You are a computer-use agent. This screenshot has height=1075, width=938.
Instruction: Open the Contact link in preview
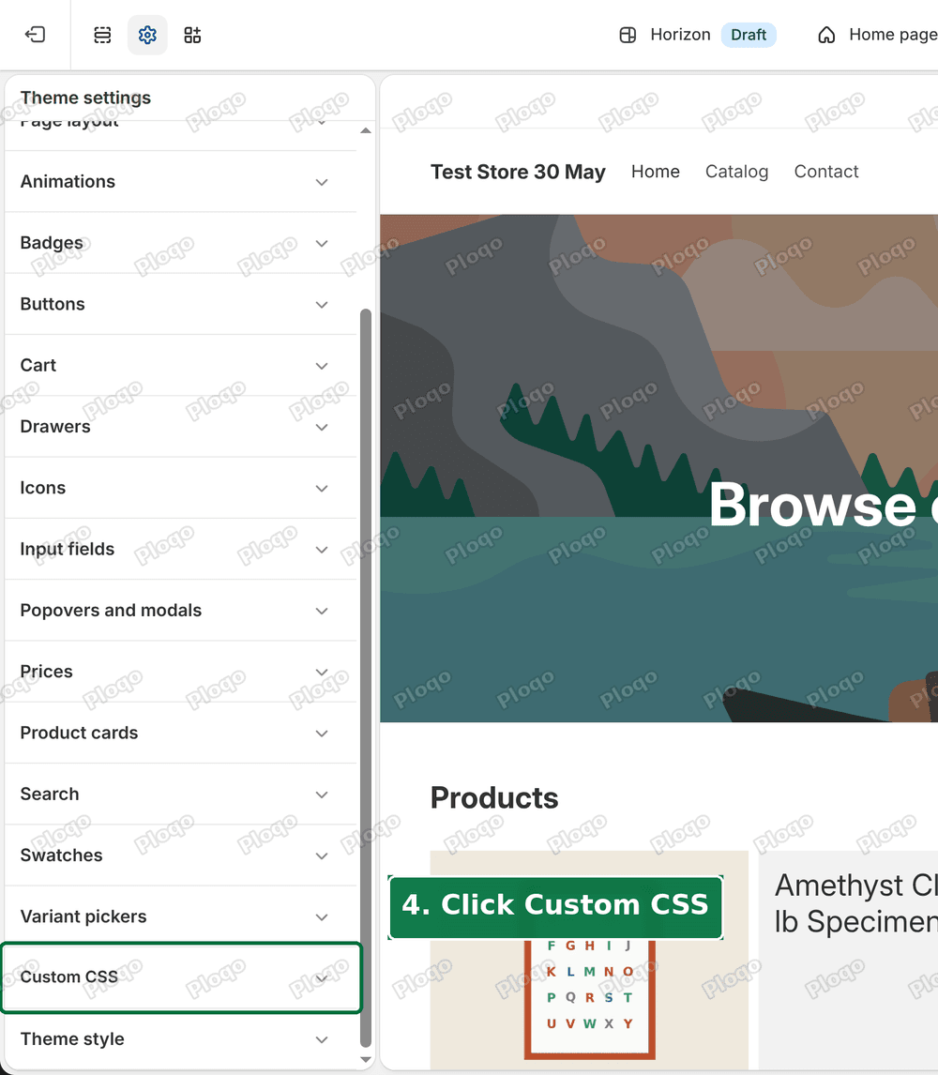click(x=825, y=172)
